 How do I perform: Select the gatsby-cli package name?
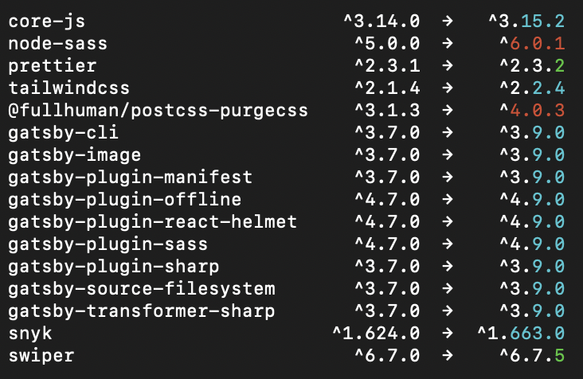click(x=64, y=131)
